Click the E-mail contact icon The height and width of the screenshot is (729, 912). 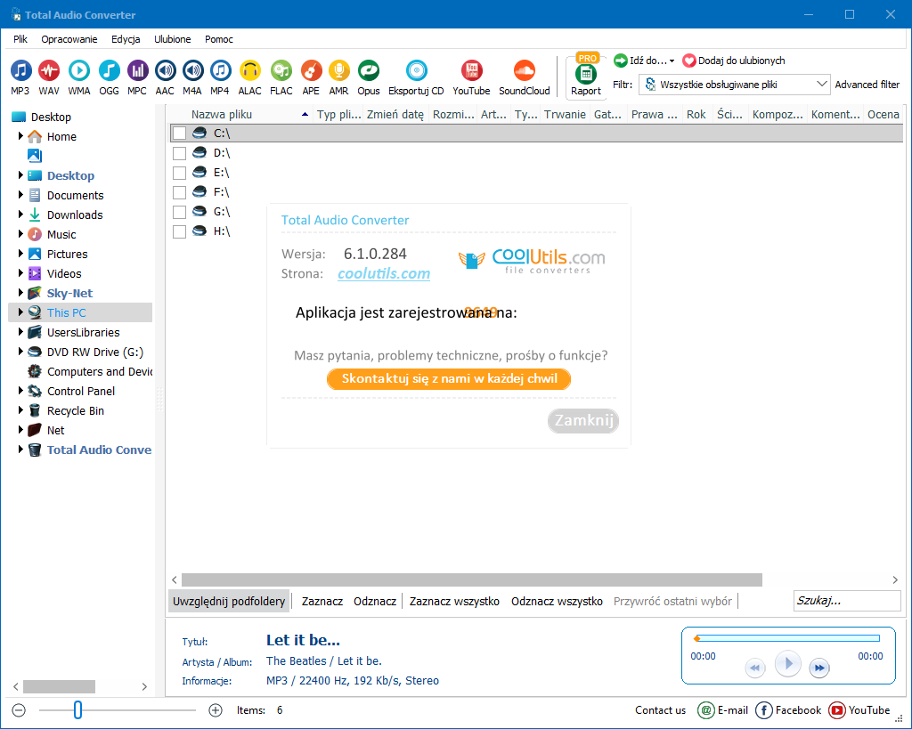click(705, 709)
